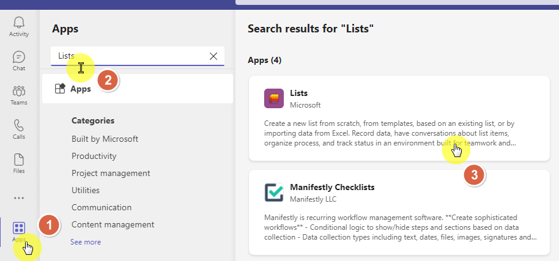Open Files in the sidebar
Viewport: 559px width, 261px height.
pos(19,163)
